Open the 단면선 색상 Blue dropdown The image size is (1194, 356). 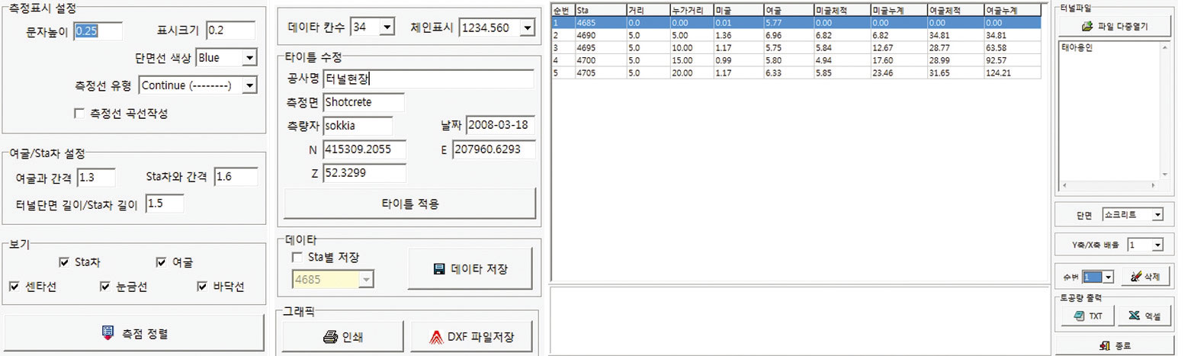point(249,57)
